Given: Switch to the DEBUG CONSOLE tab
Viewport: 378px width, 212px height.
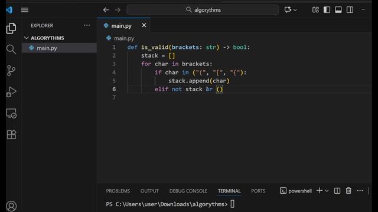Looking at the screenshot, I should (188, 191).
